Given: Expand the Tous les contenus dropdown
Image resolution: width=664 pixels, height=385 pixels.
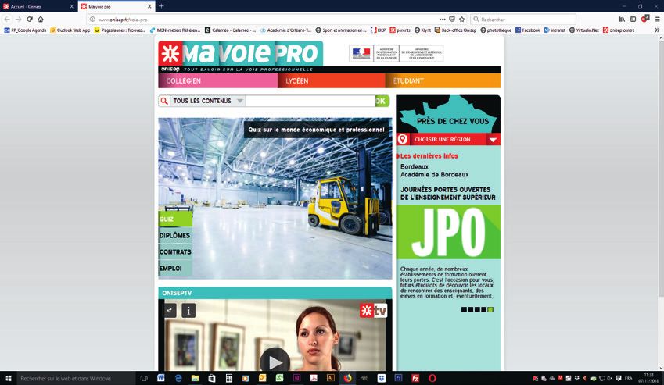Looking at the screenshot, I should (x=239, y=101).
